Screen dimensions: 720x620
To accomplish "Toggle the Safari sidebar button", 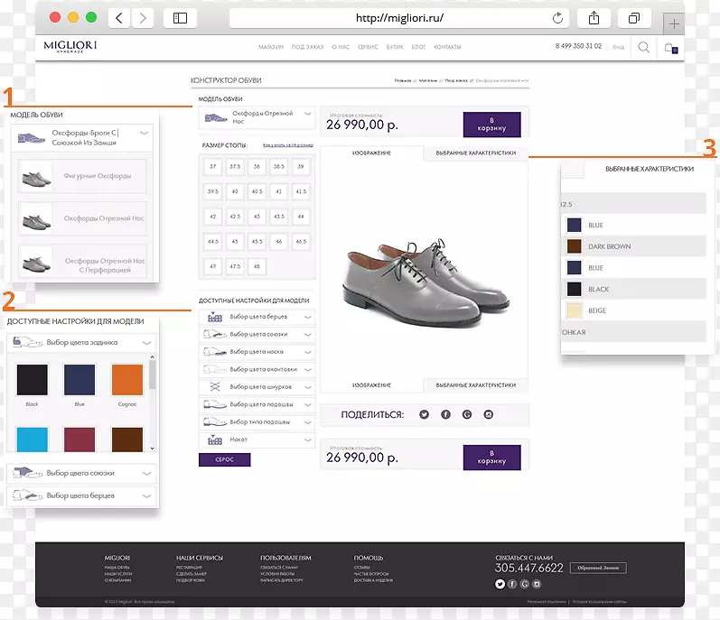I will pos(180,18).
